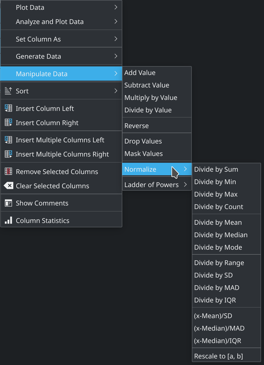264x365 pixels.
Task: Select Rescale to [a, b] option
Action: (218, 356)
